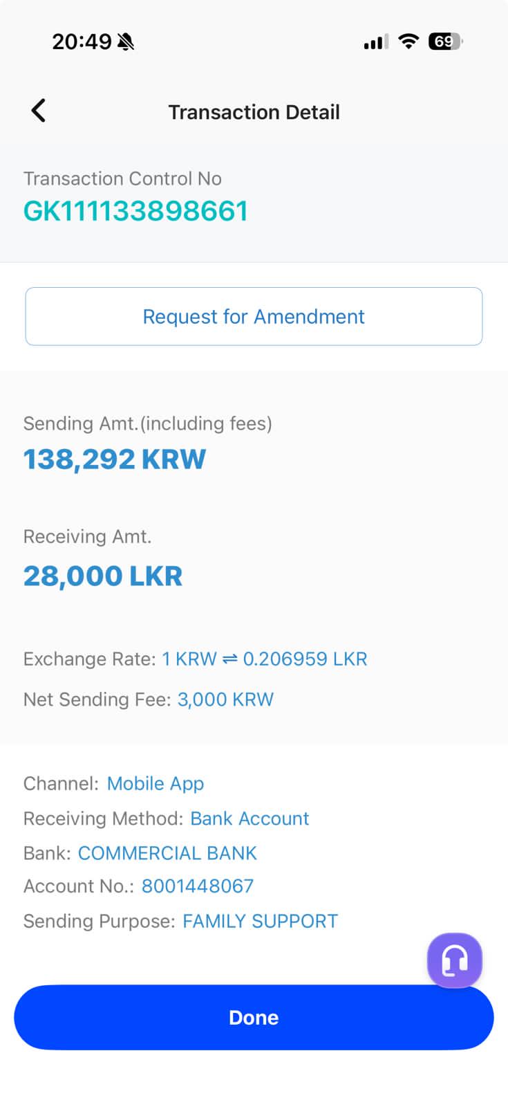Tap the silent mode bell icon
This screenshot has width=508, height=1107.
click(126, 42)
